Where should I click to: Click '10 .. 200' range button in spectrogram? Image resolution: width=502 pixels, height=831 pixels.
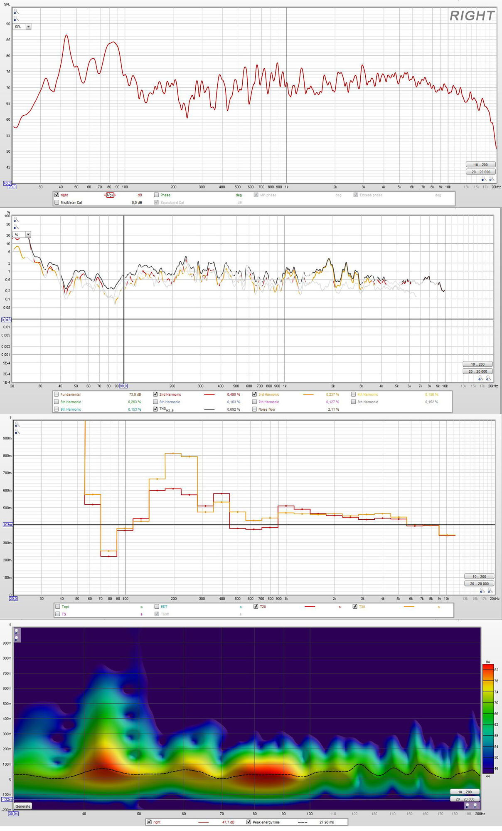point(465,792)
